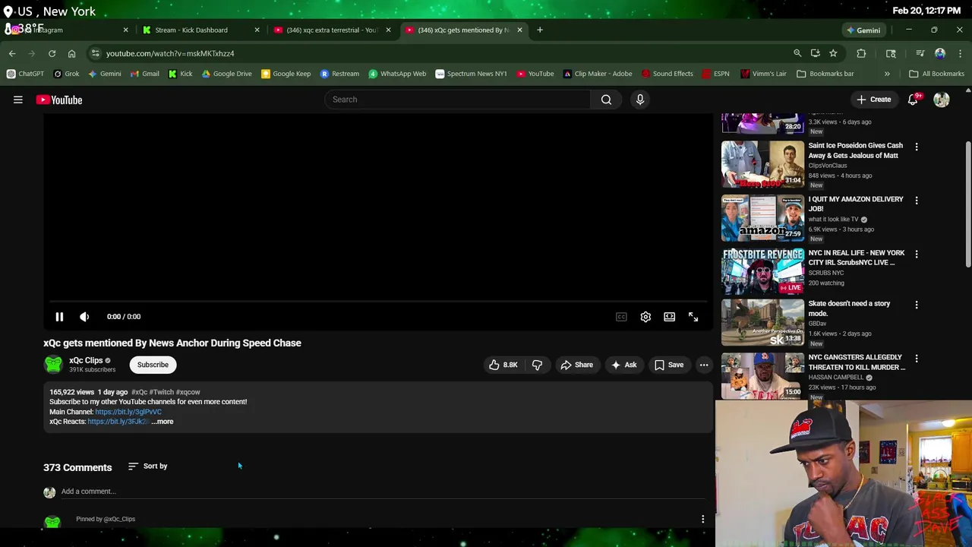The width and height of the screenshot is (972, 547).
Task: Open the Gemini button in the title bar
Action: [x=863, y=30]
